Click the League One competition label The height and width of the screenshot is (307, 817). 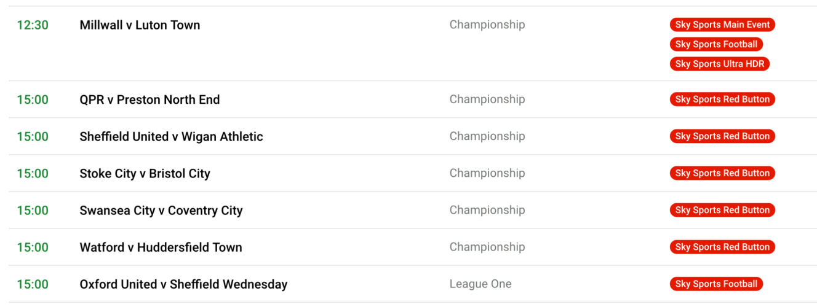click(x=480, y=284)
